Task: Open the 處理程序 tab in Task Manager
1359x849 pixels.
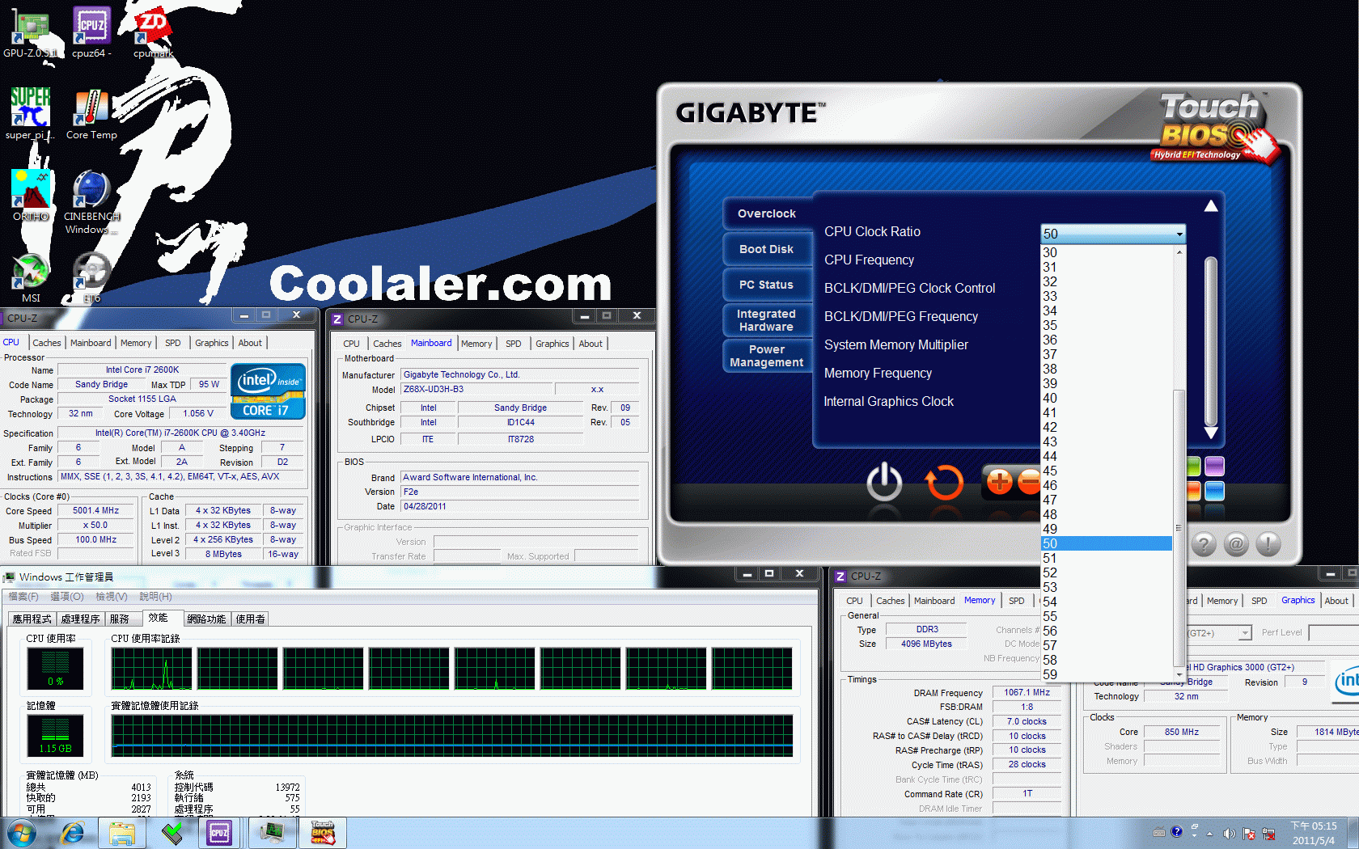Action: (x=80, y=619)
